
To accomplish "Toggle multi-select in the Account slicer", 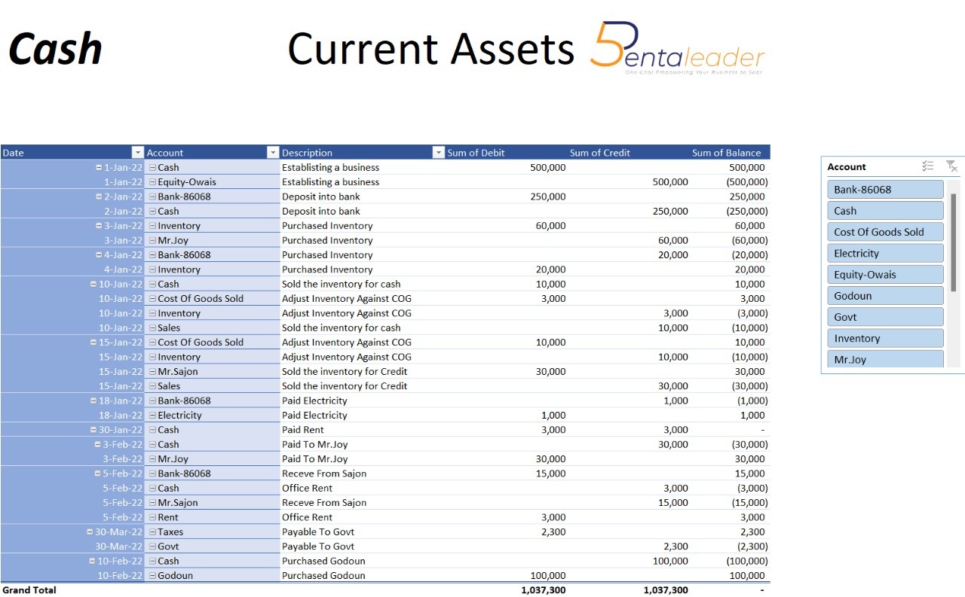I will pos(928,166).
